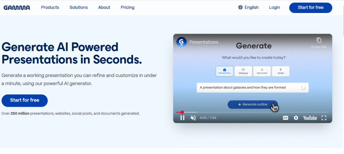
Task: Pause the video playback
Action: [182, 118]
